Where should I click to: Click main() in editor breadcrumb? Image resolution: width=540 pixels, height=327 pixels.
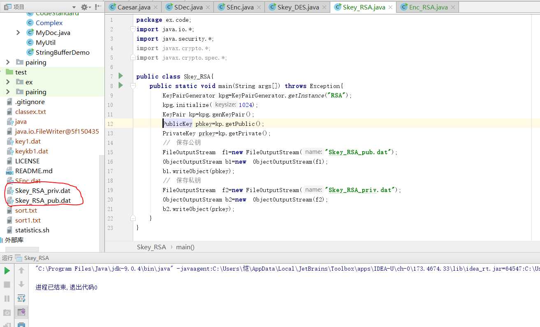tap(185, 247)
